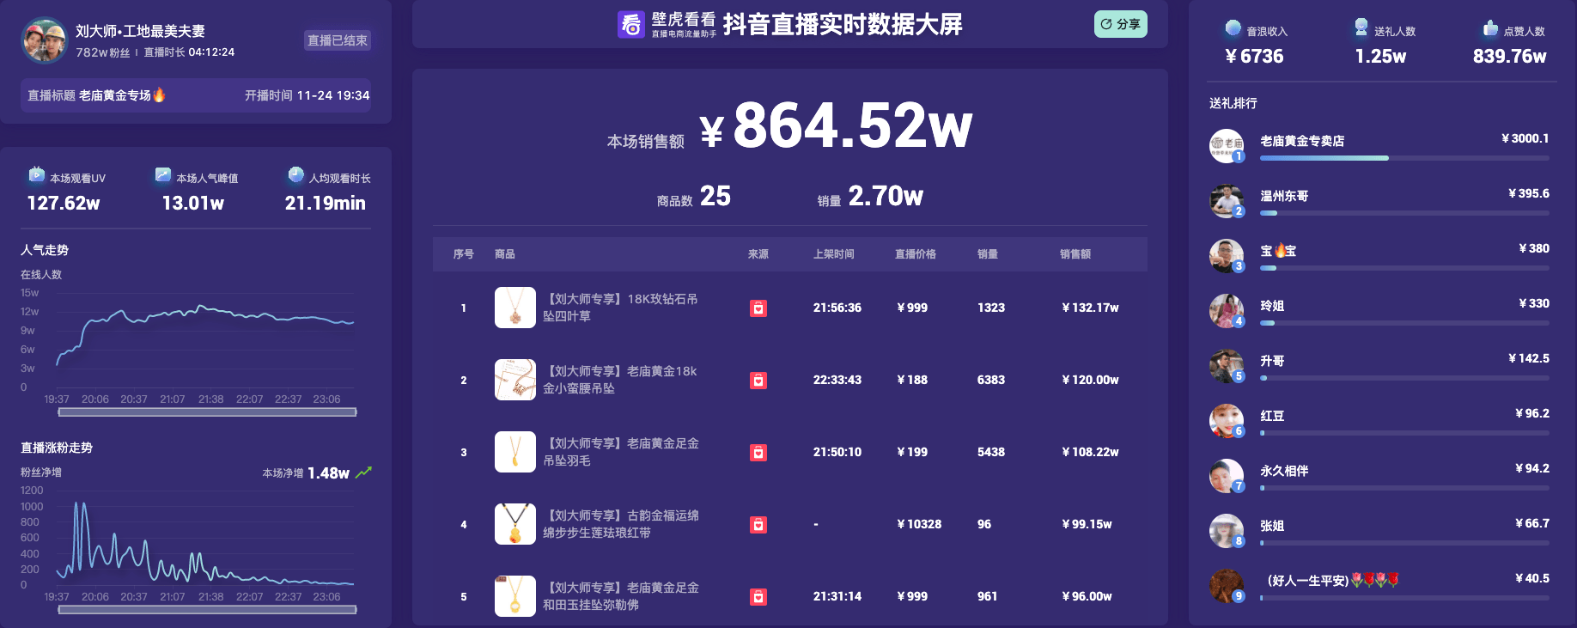Screen dimensions: 1577x628
Task: Click avatar of 红豆
Action: coord(1227,421)
